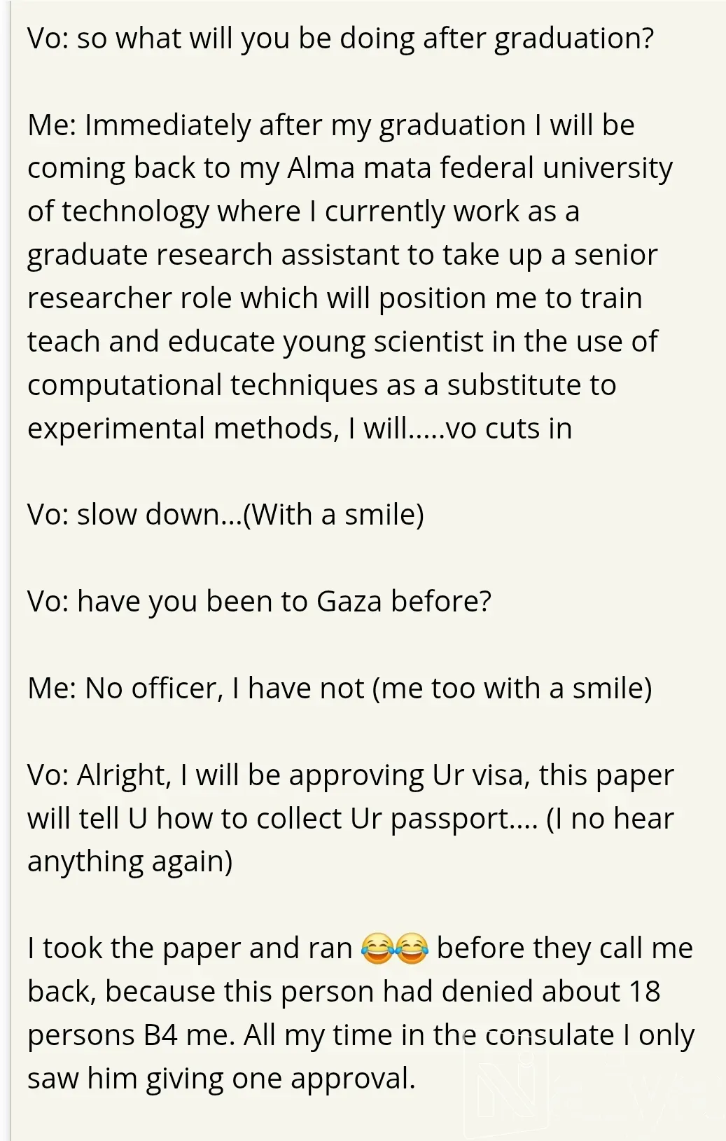Click the first laughing-tears emoji
The height and width of the screenshot is (1141, 726).
377,948
